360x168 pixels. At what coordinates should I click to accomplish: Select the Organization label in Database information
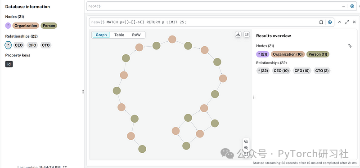pyautogui.click(x=26, y=26)
